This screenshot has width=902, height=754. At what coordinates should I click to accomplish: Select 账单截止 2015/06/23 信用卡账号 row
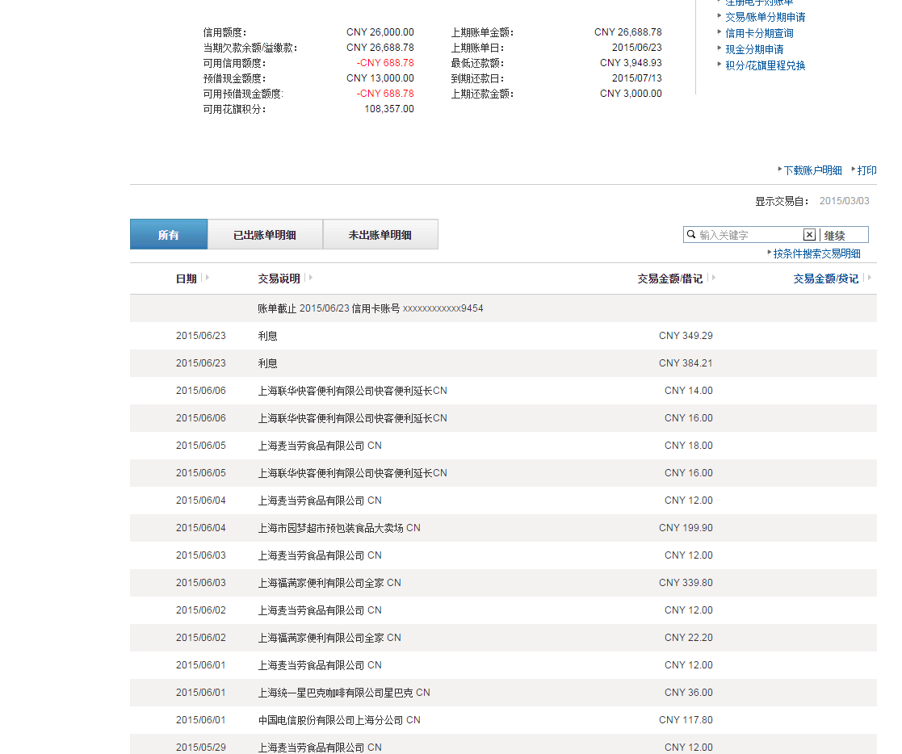pyautogui.click(x=503, y=308)
